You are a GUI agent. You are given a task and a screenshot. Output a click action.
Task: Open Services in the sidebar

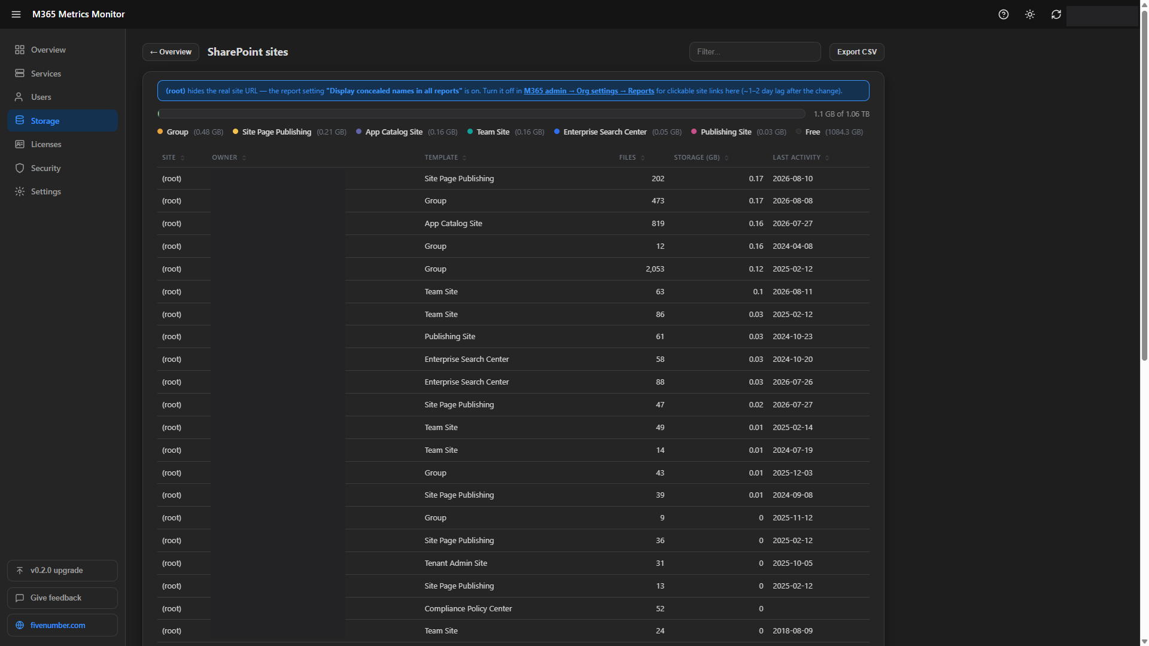pos(62,74)
